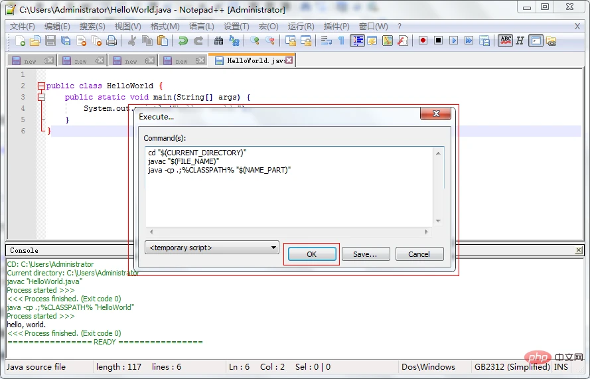Open the 窗口(W) menu
The height and width of the screenshot is (379, 590).
[373, 27]
